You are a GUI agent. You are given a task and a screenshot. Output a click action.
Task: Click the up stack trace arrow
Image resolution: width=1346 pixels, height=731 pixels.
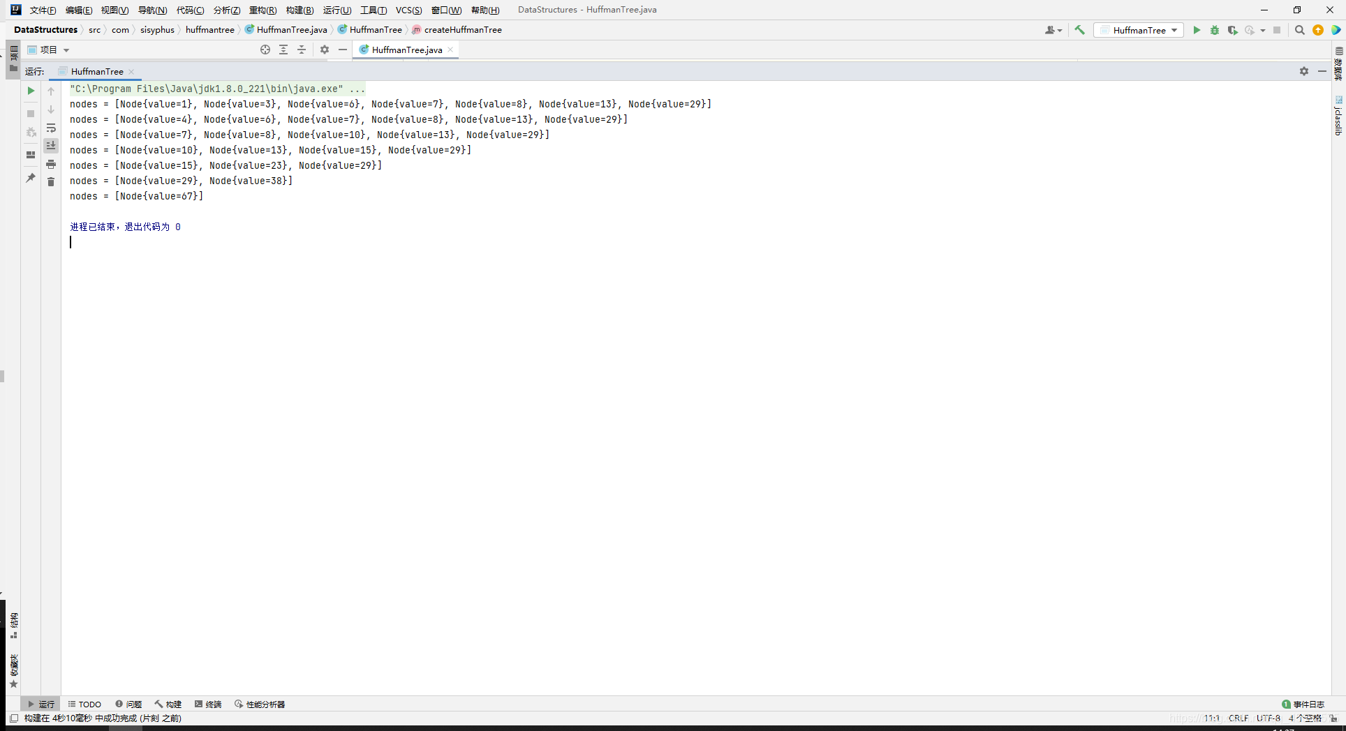click(x=51, y=91)
